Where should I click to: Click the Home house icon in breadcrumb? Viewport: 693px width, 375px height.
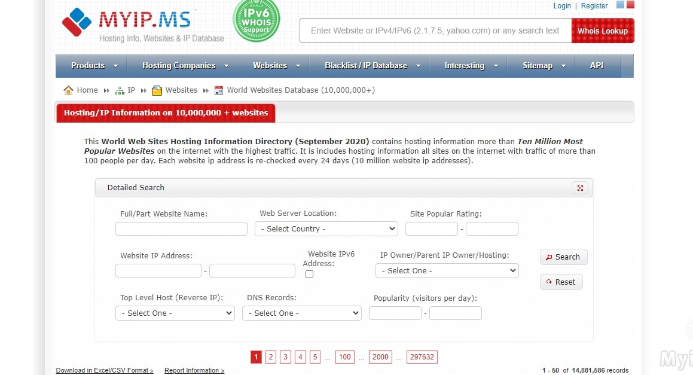coord(69,90)
